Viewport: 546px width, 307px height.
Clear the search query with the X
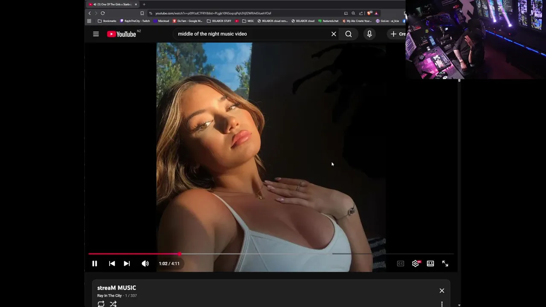(x=334, y=34)
